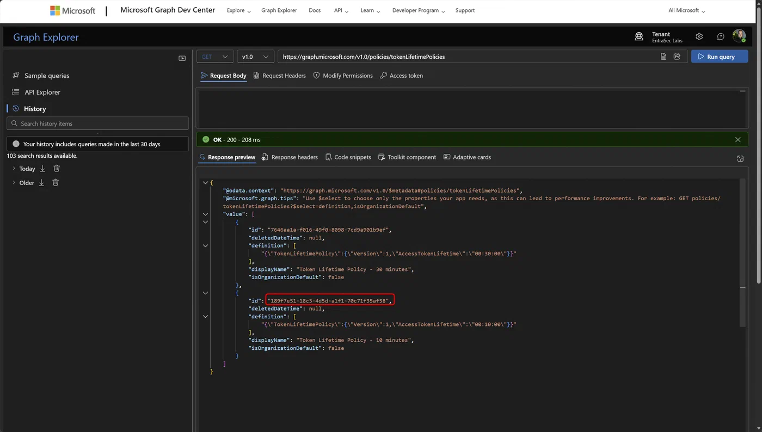Expand the Today history group
The image size is (762, 432).
[x=14, y=169]
